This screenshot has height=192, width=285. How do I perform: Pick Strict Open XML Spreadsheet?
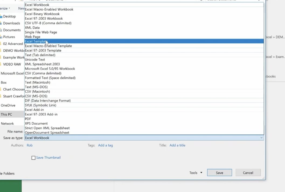[x=144, y=128]
